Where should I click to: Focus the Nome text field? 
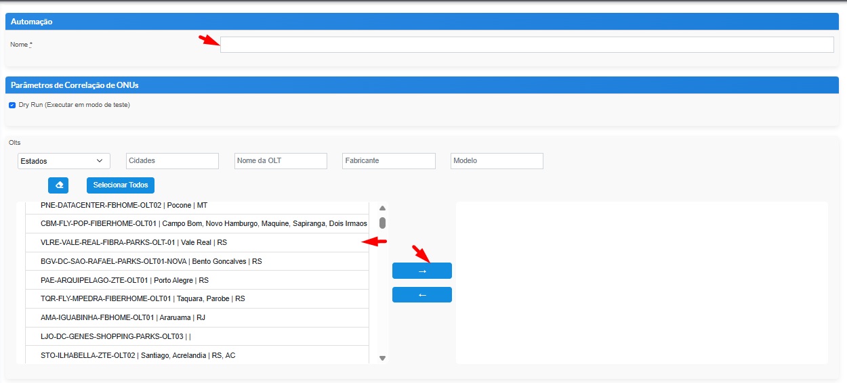(526, 45)
